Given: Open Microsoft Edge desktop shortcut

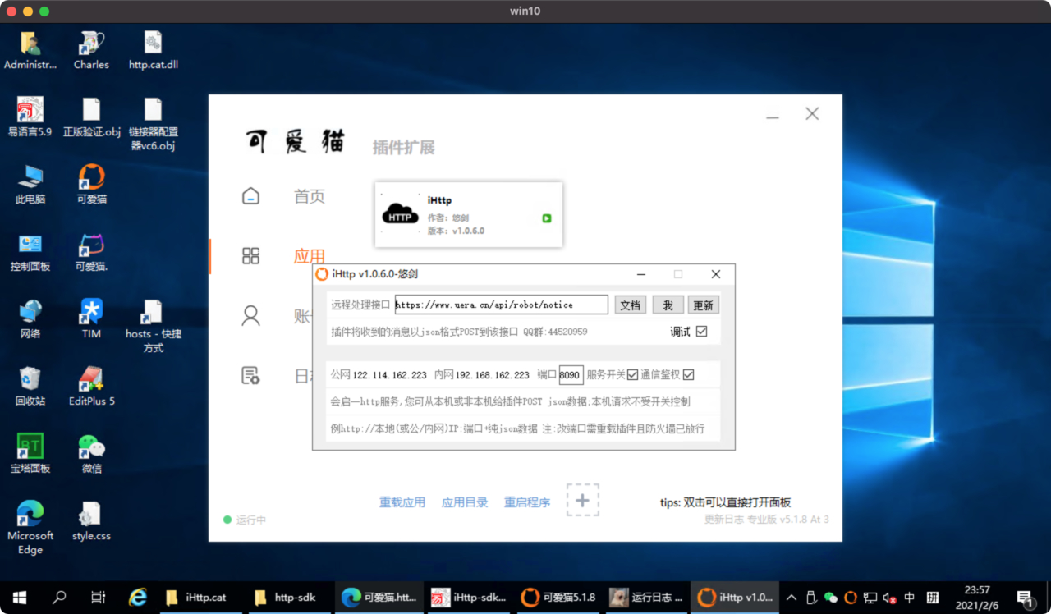Looking at the screenshot, I should point(30,528).
